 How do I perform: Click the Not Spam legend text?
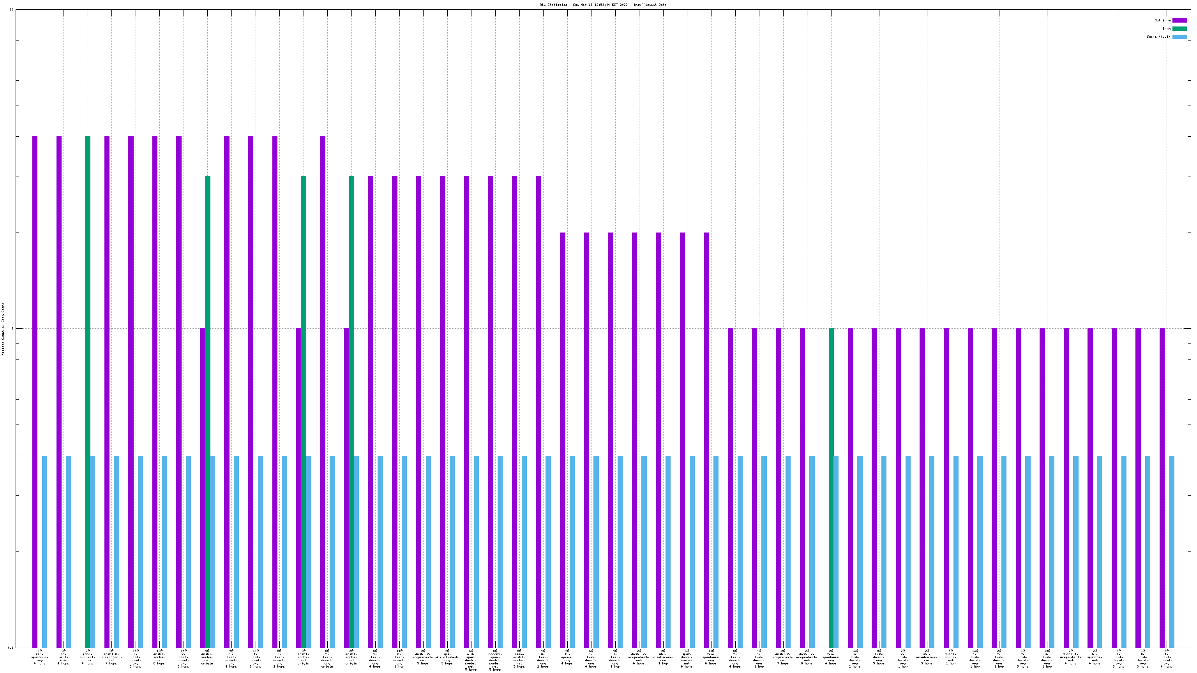point(1162,20)
